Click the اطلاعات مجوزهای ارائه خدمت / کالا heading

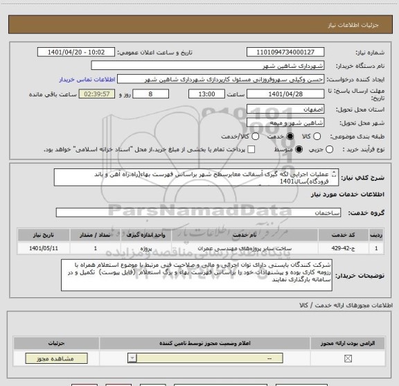[x=346, y=305]
